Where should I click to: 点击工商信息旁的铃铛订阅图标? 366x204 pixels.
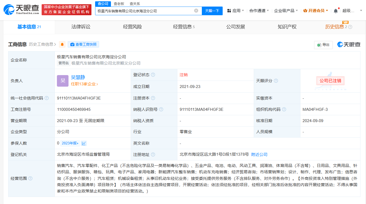62,44
